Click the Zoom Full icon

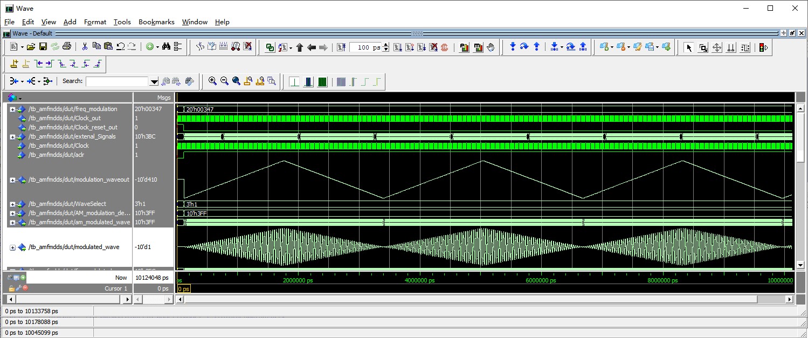click(236, 81)
